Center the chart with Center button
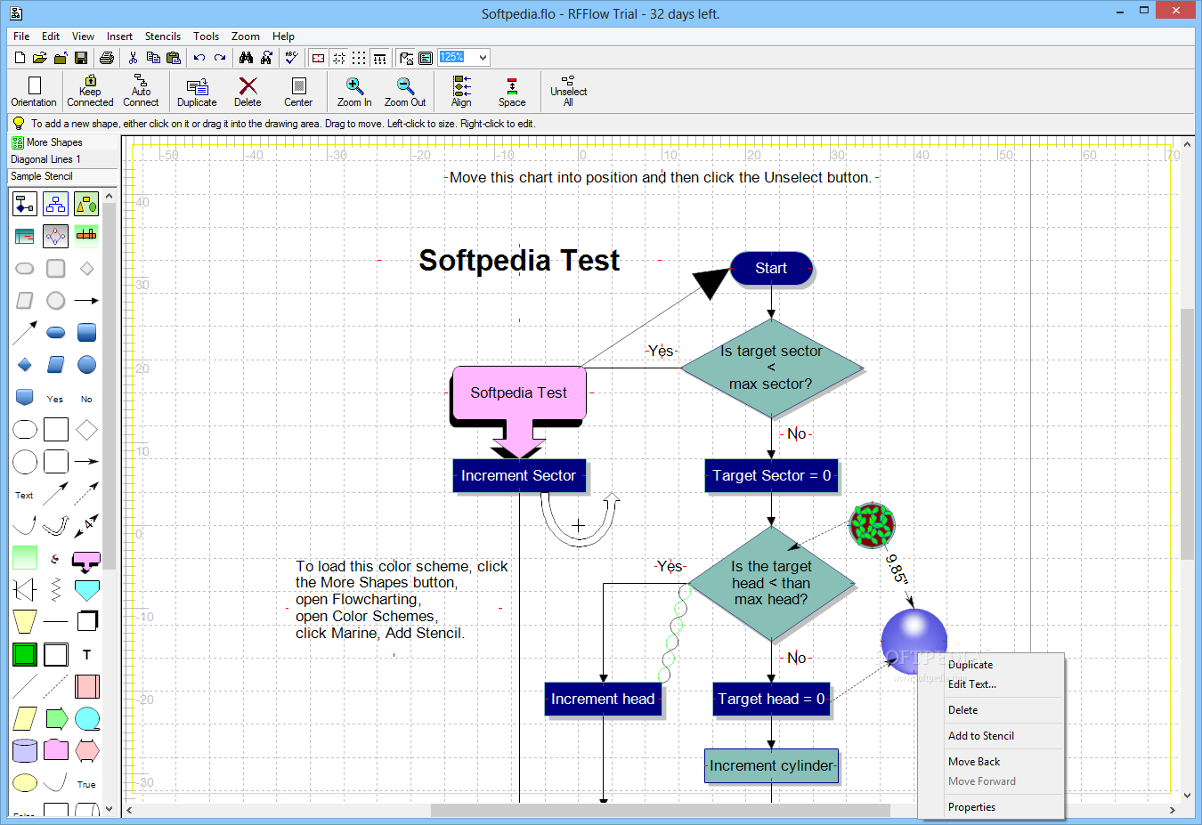This screenshot has width=1202, height=825. coord(298,92)
